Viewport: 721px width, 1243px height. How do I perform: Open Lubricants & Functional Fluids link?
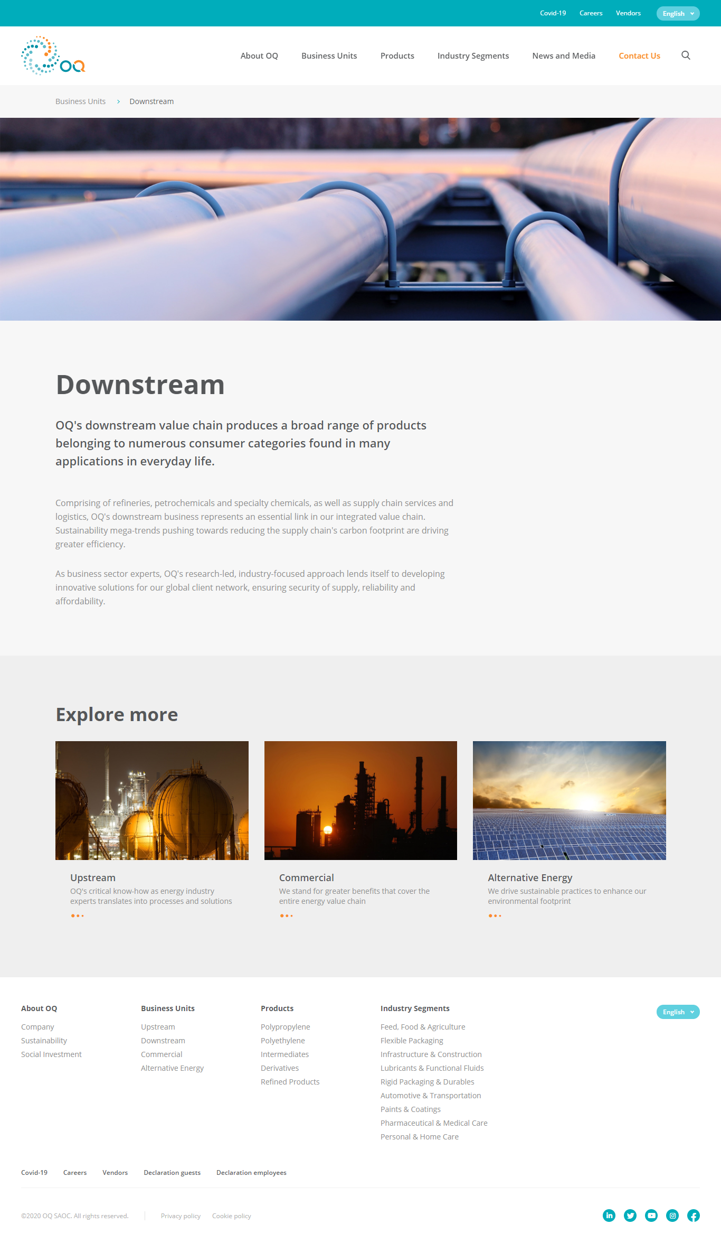point(432,1068)
